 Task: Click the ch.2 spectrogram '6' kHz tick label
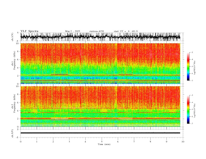coord(18,102)
